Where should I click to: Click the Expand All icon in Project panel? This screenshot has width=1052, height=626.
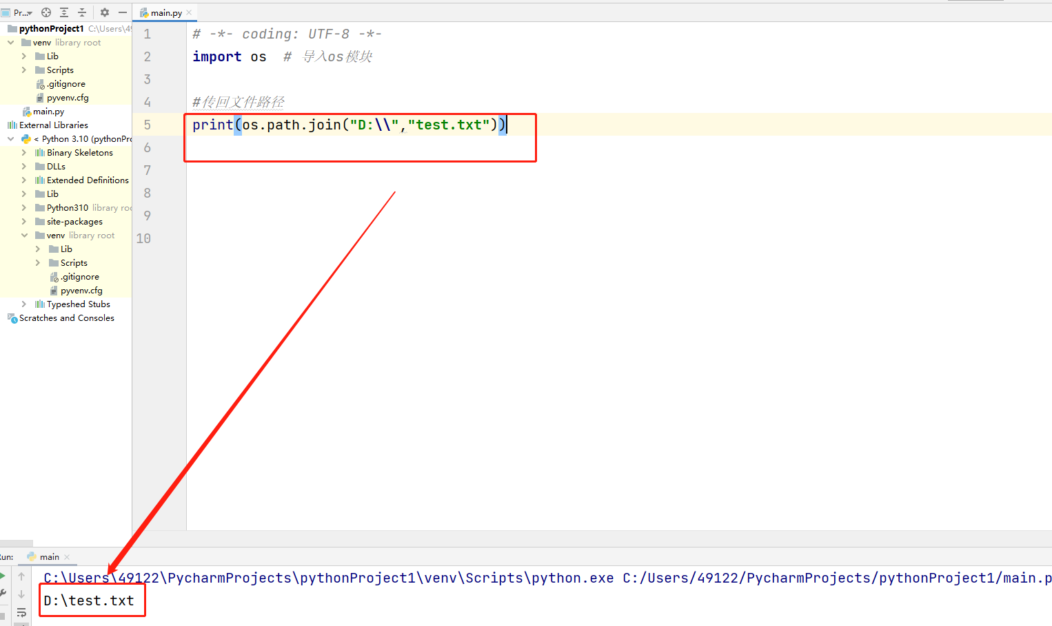point(64,12)
